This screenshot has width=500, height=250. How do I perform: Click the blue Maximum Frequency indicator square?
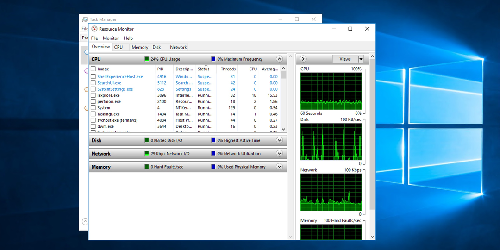click(x=213, y=59)
